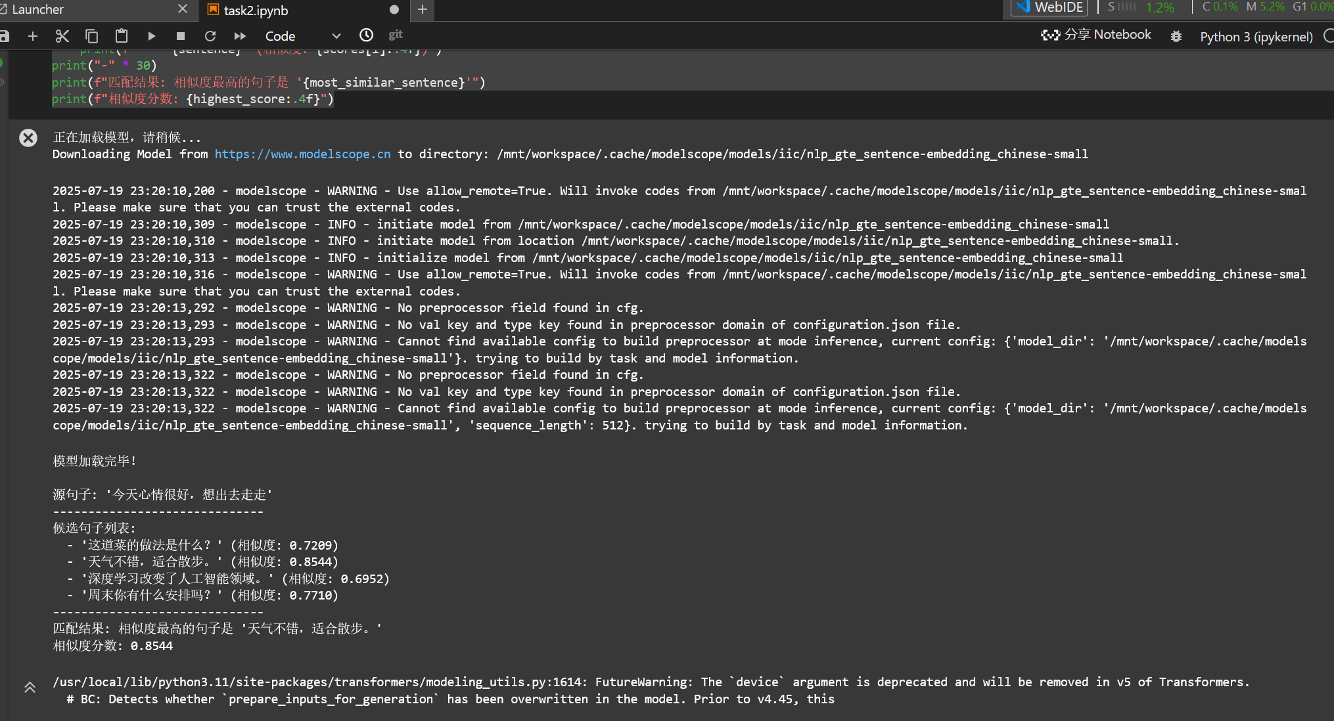Paste cell from clipboard icon

point(122,36)
